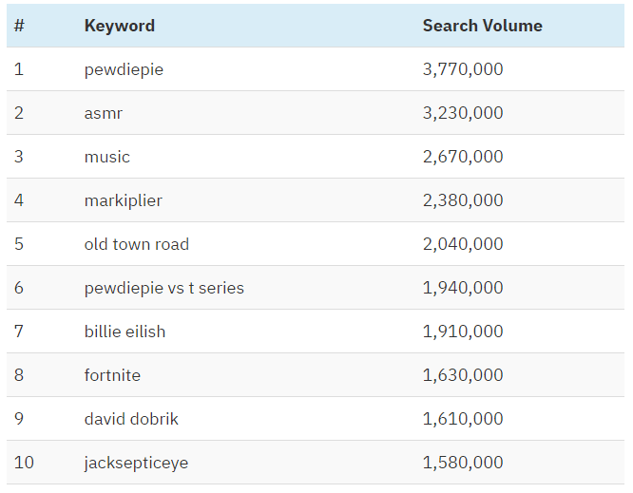This screenshot has width=633, height=493.
Task: Click rank number 6 in pewdiepie vs t series row
Action: click(19, 288)
